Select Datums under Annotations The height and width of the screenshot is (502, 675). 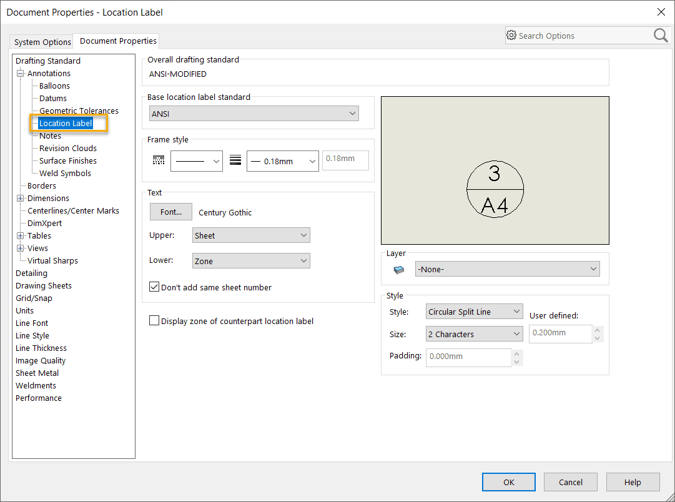(x=53, y=98)
